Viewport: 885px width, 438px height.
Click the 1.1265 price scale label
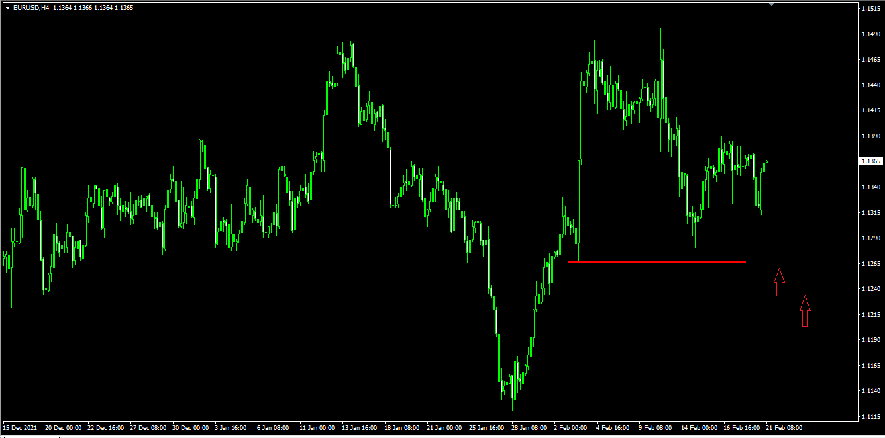[870, 263]
